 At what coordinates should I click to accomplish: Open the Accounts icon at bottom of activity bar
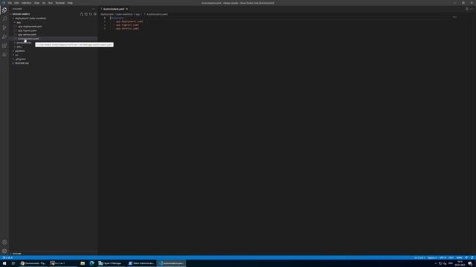4,243
